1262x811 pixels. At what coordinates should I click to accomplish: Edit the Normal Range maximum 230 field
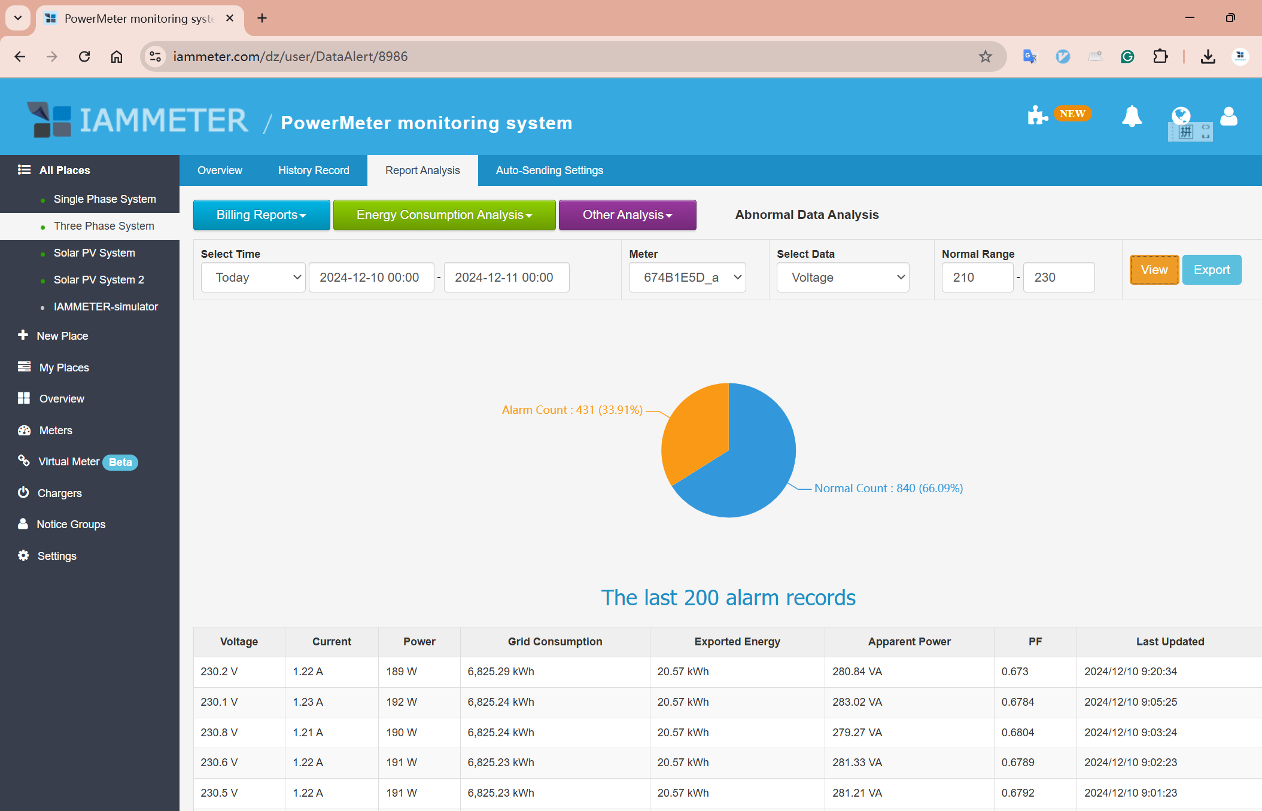coord(1059,277)
